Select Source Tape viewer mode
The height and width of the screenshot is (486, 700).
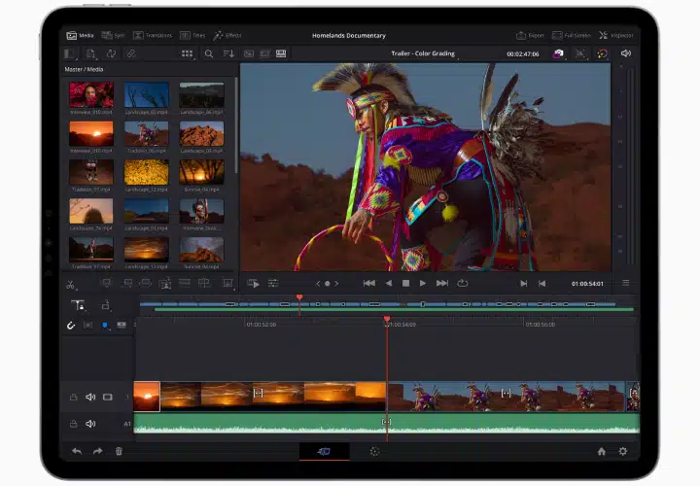(264, 54)
